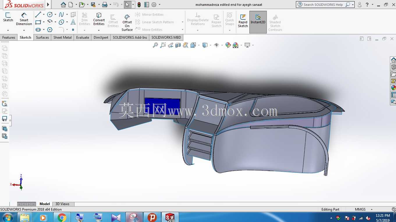Click the Convert Entities button

99,19
